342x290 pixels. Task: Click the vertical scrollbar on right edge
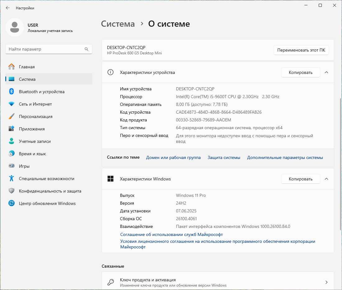[340, 164]
